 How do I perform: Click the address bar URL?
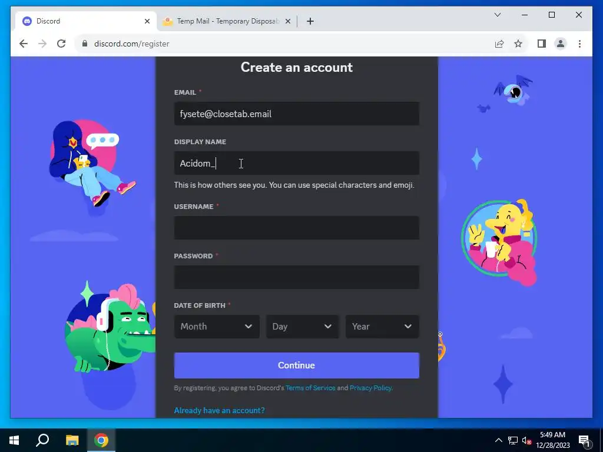point(131,44)
